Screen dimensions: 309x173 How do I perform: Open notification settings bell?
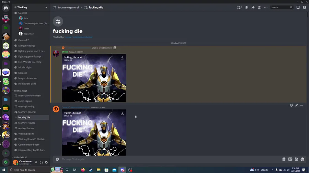(x=246, y=8)
